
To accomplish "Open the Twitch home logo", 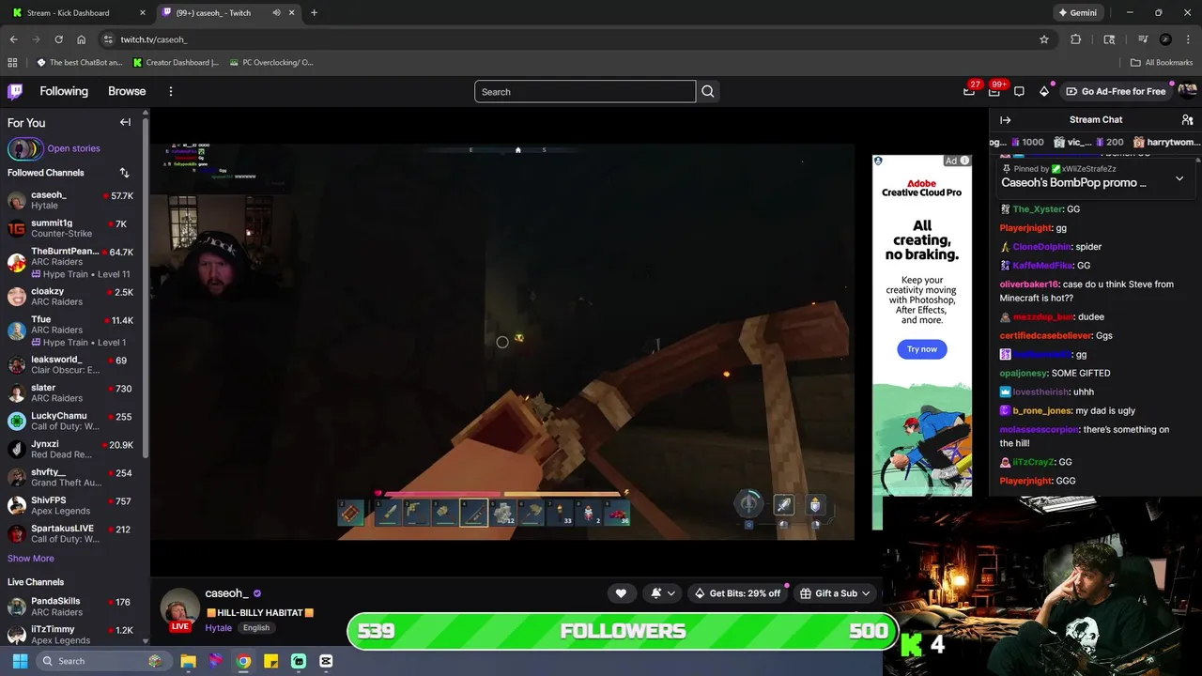I will click(15, 91).
